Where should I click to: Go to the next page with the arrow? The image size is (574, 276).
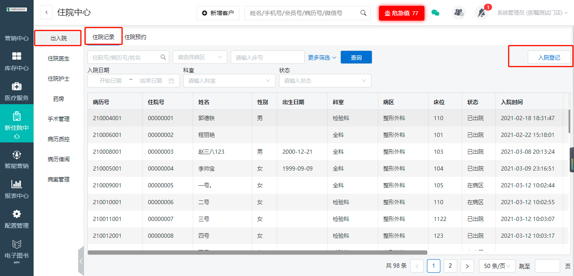[x=467, y=266]
